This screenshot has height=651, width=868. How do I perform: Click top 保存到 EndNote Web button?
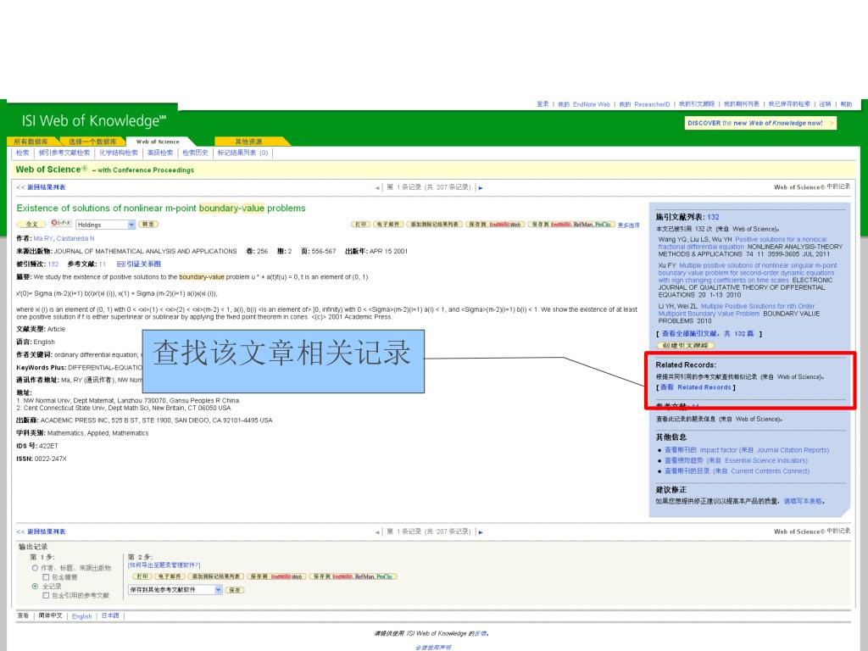click(x=495, y=224)
